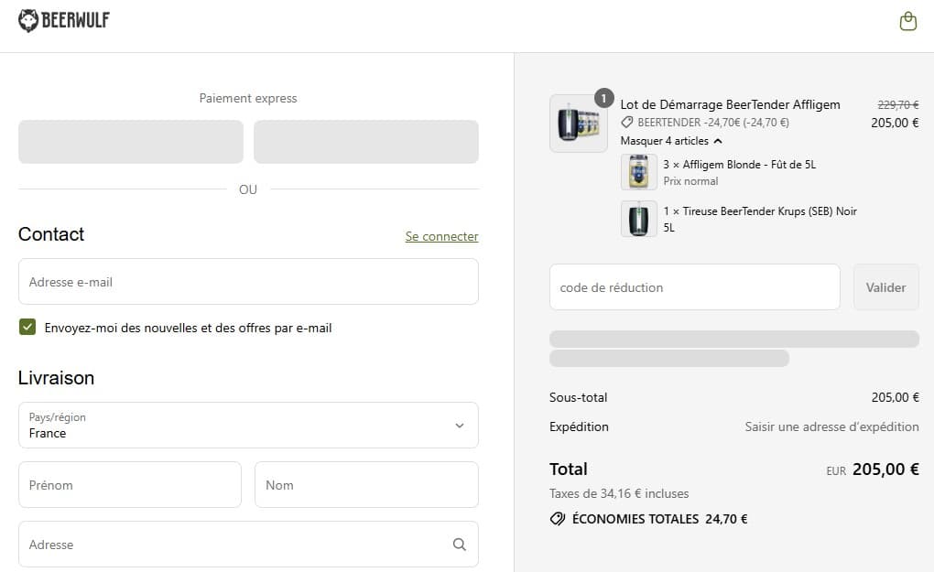Click the quantity badge on product image
This screenshot has width=934, height=572.
coord(603,97)
